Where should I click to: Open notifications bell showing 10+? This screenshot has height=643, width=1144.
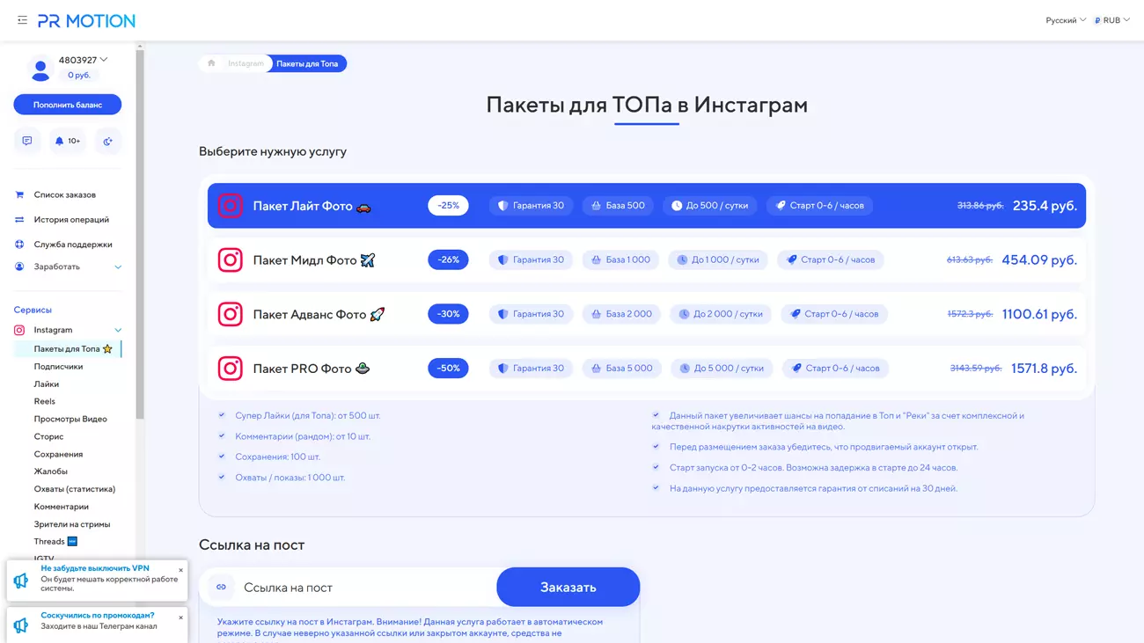(68, 141)
